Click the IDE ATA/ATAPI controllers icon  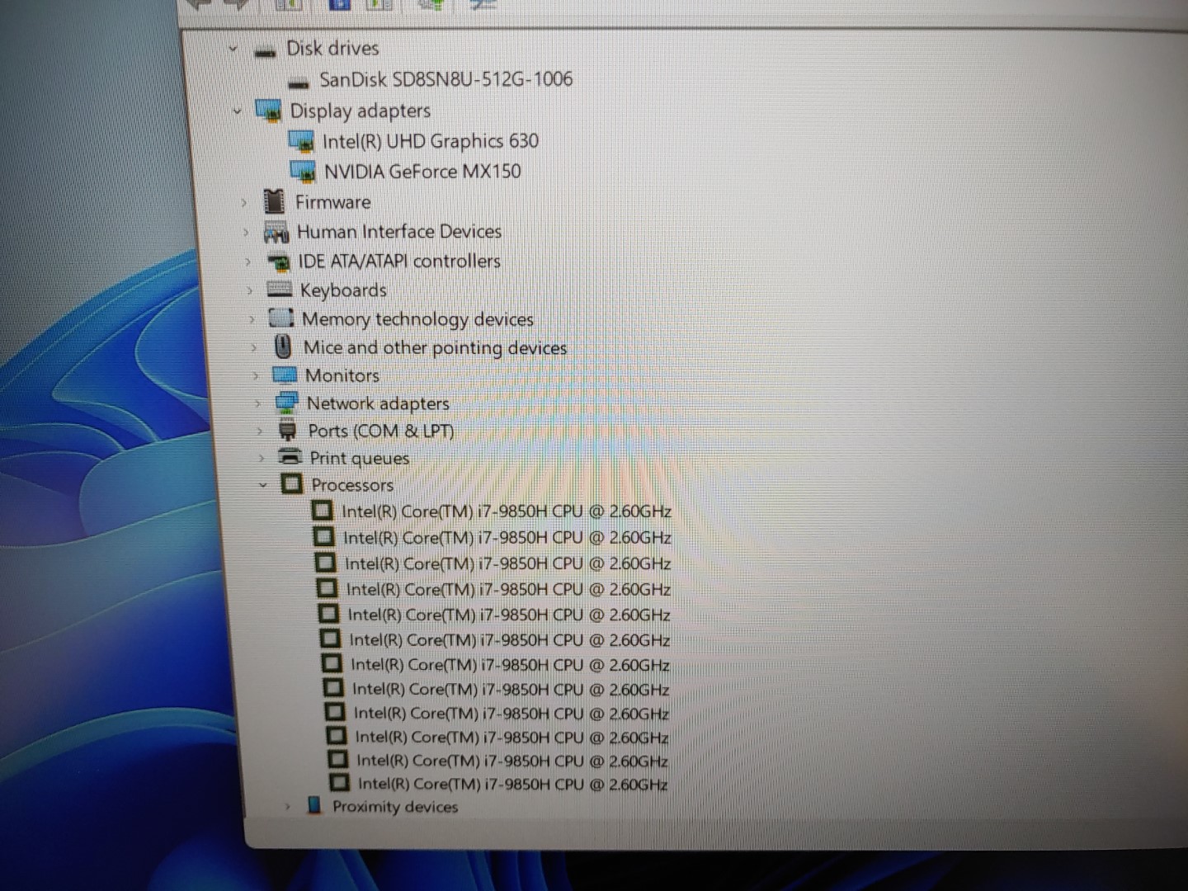point(279,262)
